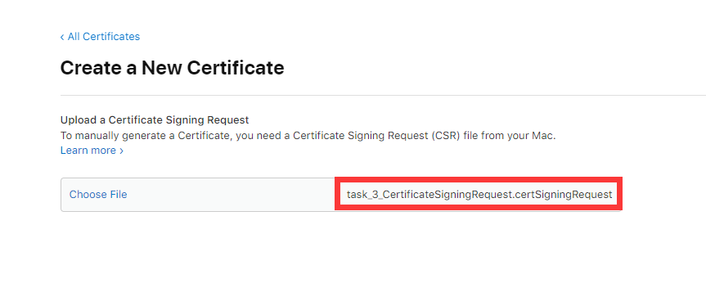This screenshot has height=306, width=706.
Task: Click the divider line under the page heading
Action: tap(383, 96)
